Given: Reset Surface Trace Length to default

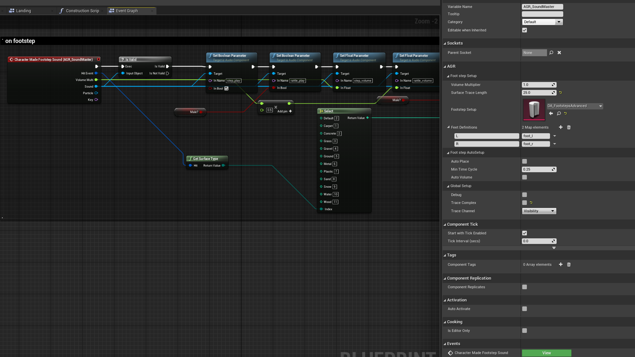Looking at the screenshot, I should [561, 93].
